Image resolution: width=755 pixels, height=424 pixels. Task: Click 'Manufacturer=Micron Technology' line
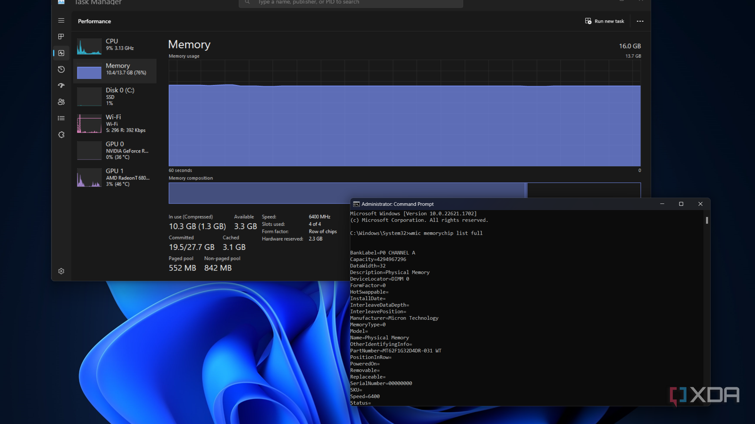(394, 318)
